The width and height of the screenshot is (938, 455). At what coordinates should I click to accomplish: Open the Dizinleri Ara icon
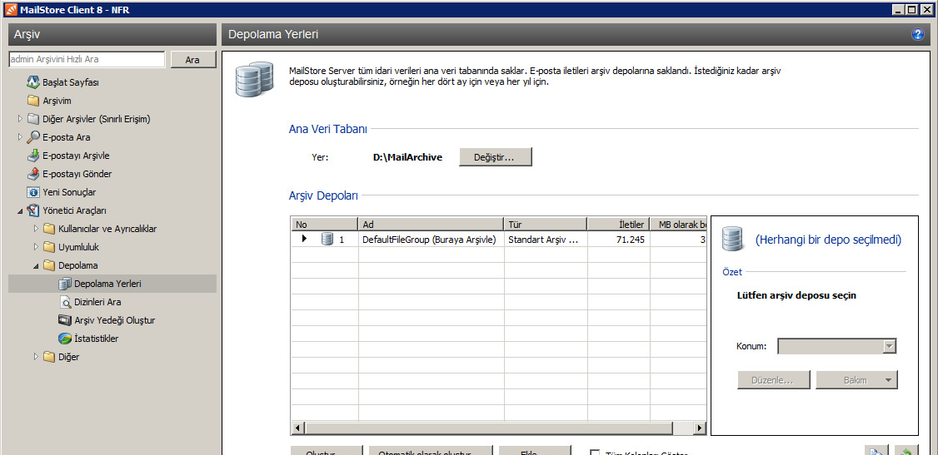[65, 302]
